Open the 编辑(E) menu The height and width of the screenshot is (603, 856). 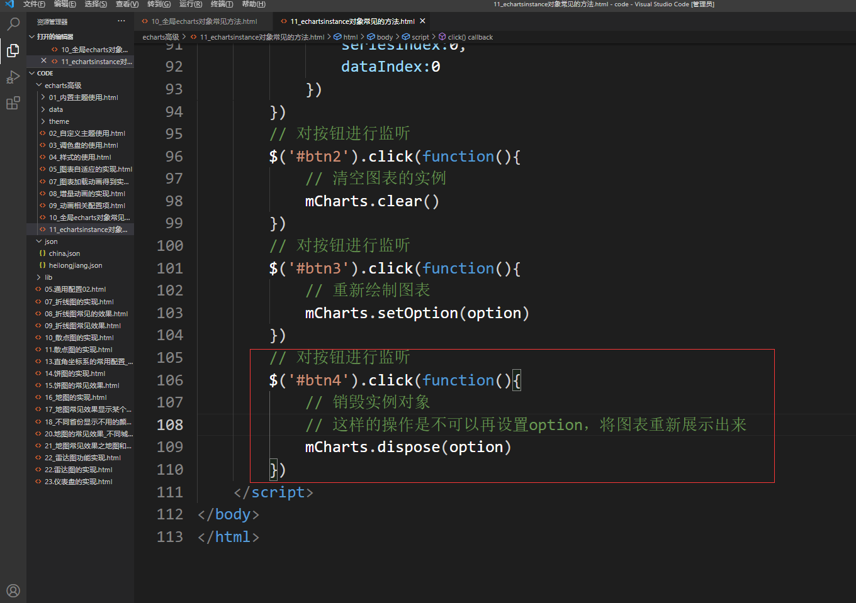pyautogui.click(x=65, y=4)
